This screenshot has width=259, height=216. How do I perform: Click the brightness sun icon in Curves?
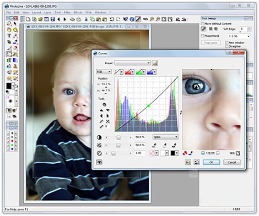(x=99, y=145)
